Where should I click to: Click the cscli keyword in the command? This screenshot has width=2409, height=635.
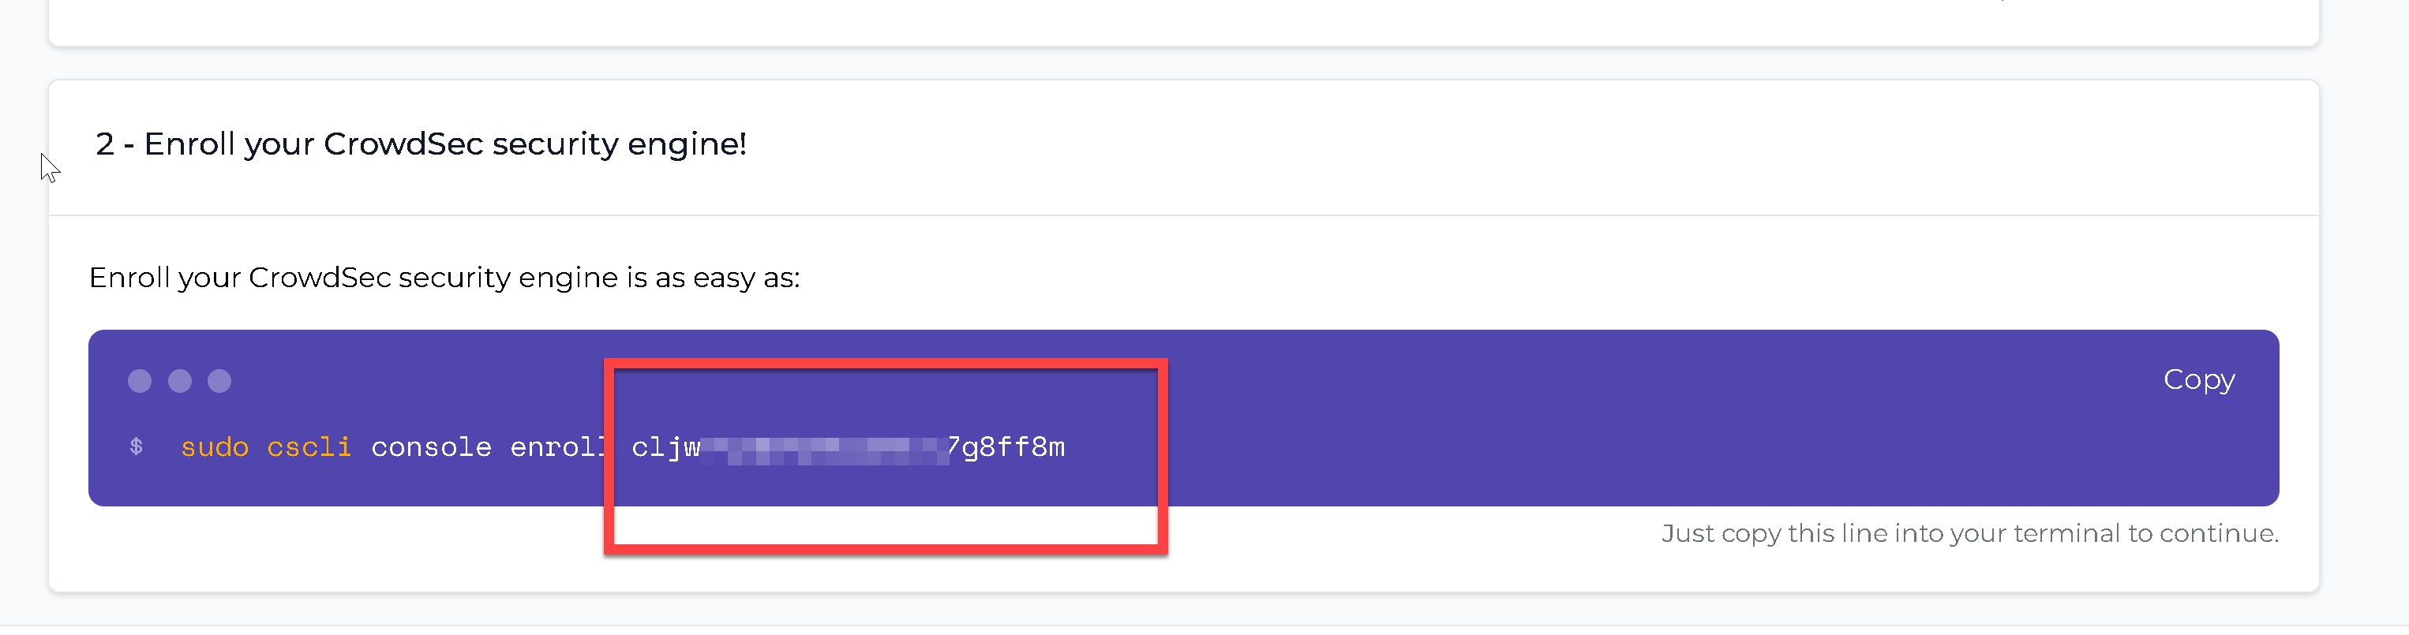(309, 448)
